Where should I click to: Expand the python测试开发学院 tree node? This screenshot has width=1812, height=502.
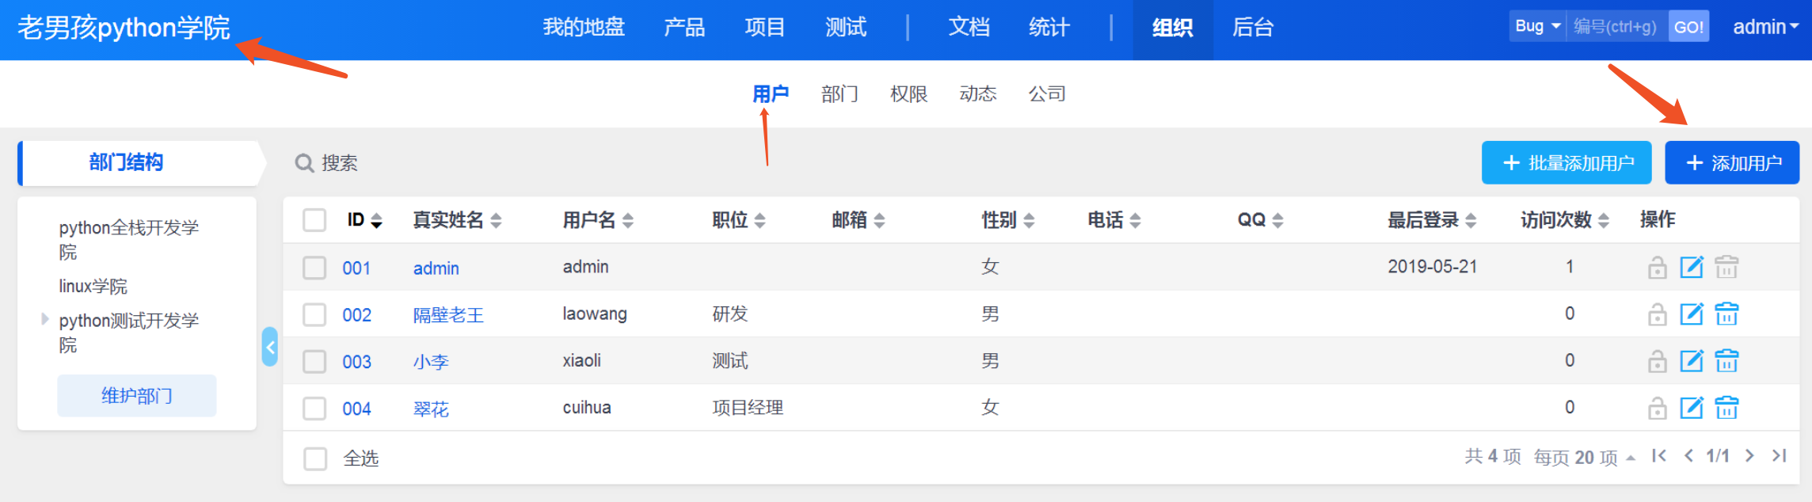[45, 319]
